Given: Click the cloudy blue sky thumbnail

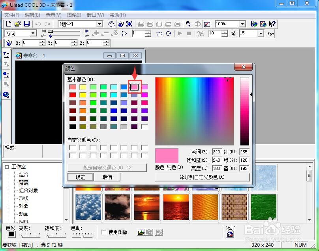Looking at the screenshot, I should pyautogui.click(x=88, y=207).
